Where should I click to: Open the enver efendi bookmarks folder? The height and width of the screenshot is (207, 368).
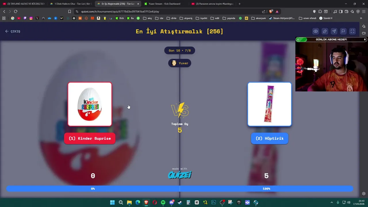pyautogui.click(x=307, y=18)
